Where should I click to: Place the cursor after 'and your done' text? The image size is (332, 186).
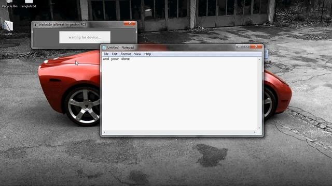click(x=130, y=59)
